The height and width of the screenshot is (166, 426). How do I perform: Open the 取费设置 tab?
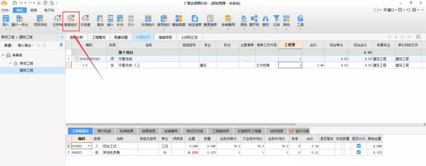point(121,37)
